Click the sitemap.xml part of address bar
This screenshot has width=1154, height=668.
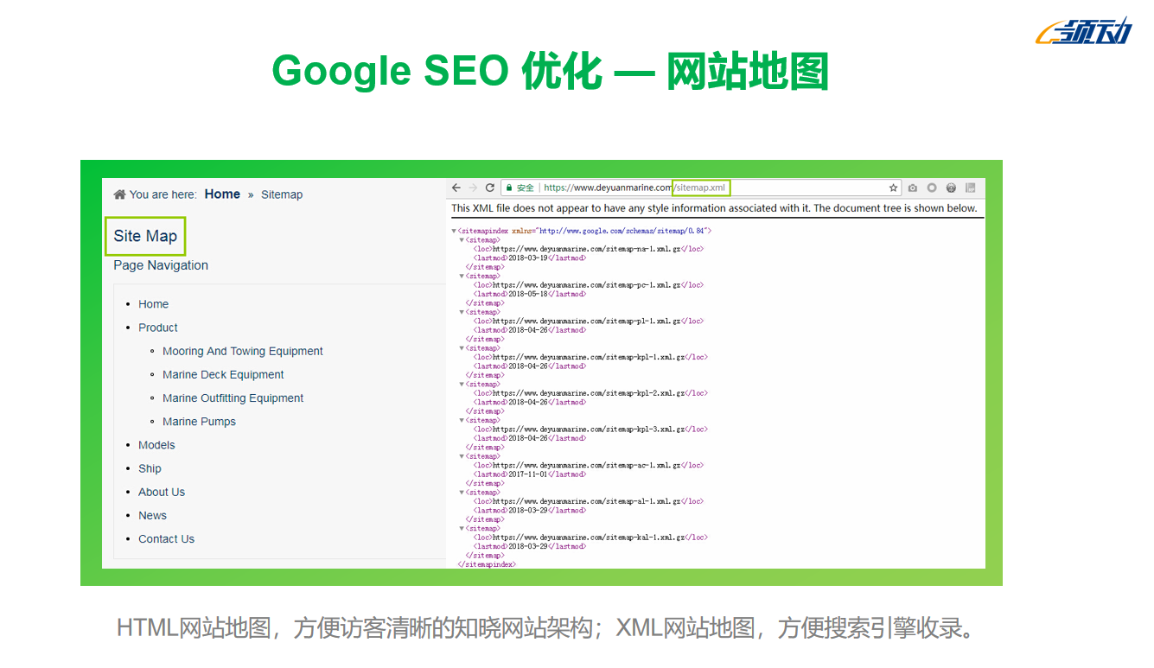coord(701,188)
